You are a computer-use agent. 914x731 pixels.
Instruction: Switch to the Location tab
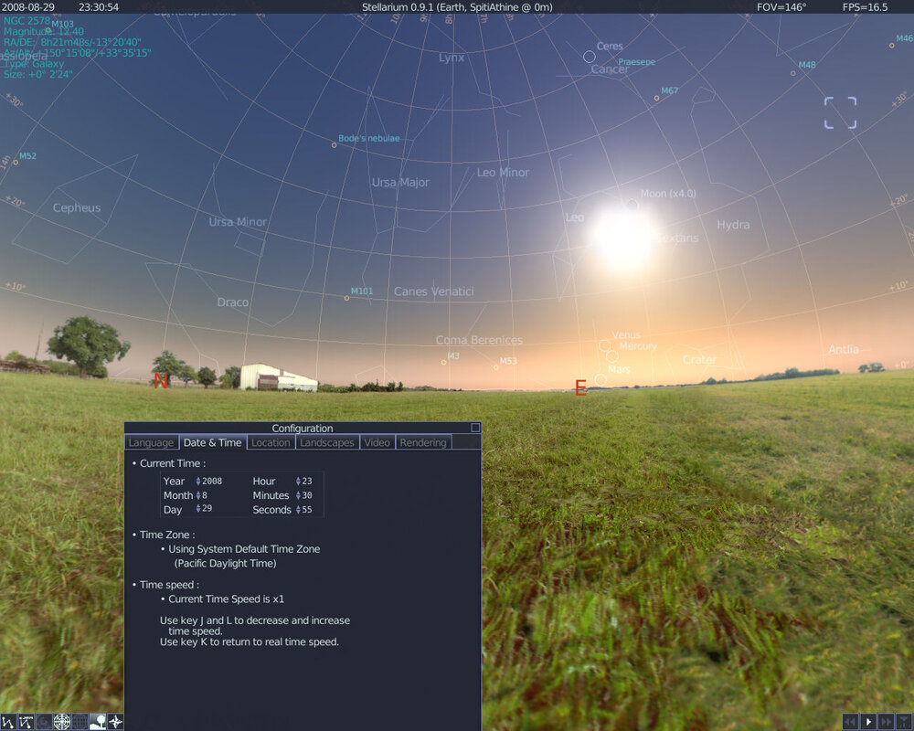pyautogui.click(x=271, y=442)
